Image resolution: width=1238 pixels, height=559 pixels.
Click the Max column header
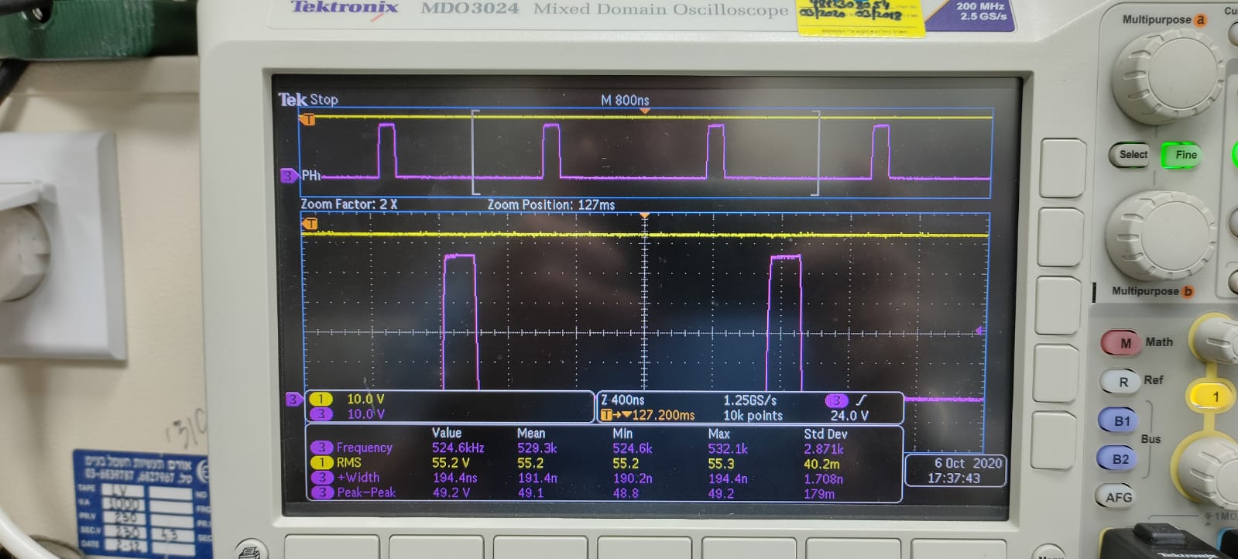718,434
